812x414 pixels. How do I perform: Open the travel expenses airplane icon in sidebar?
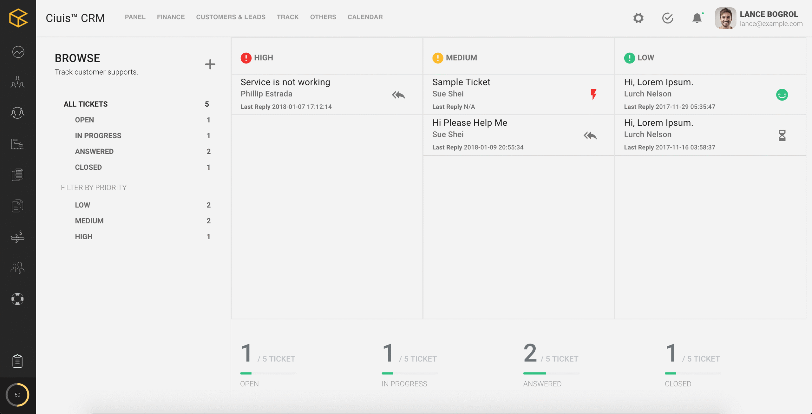click(18, 236)
